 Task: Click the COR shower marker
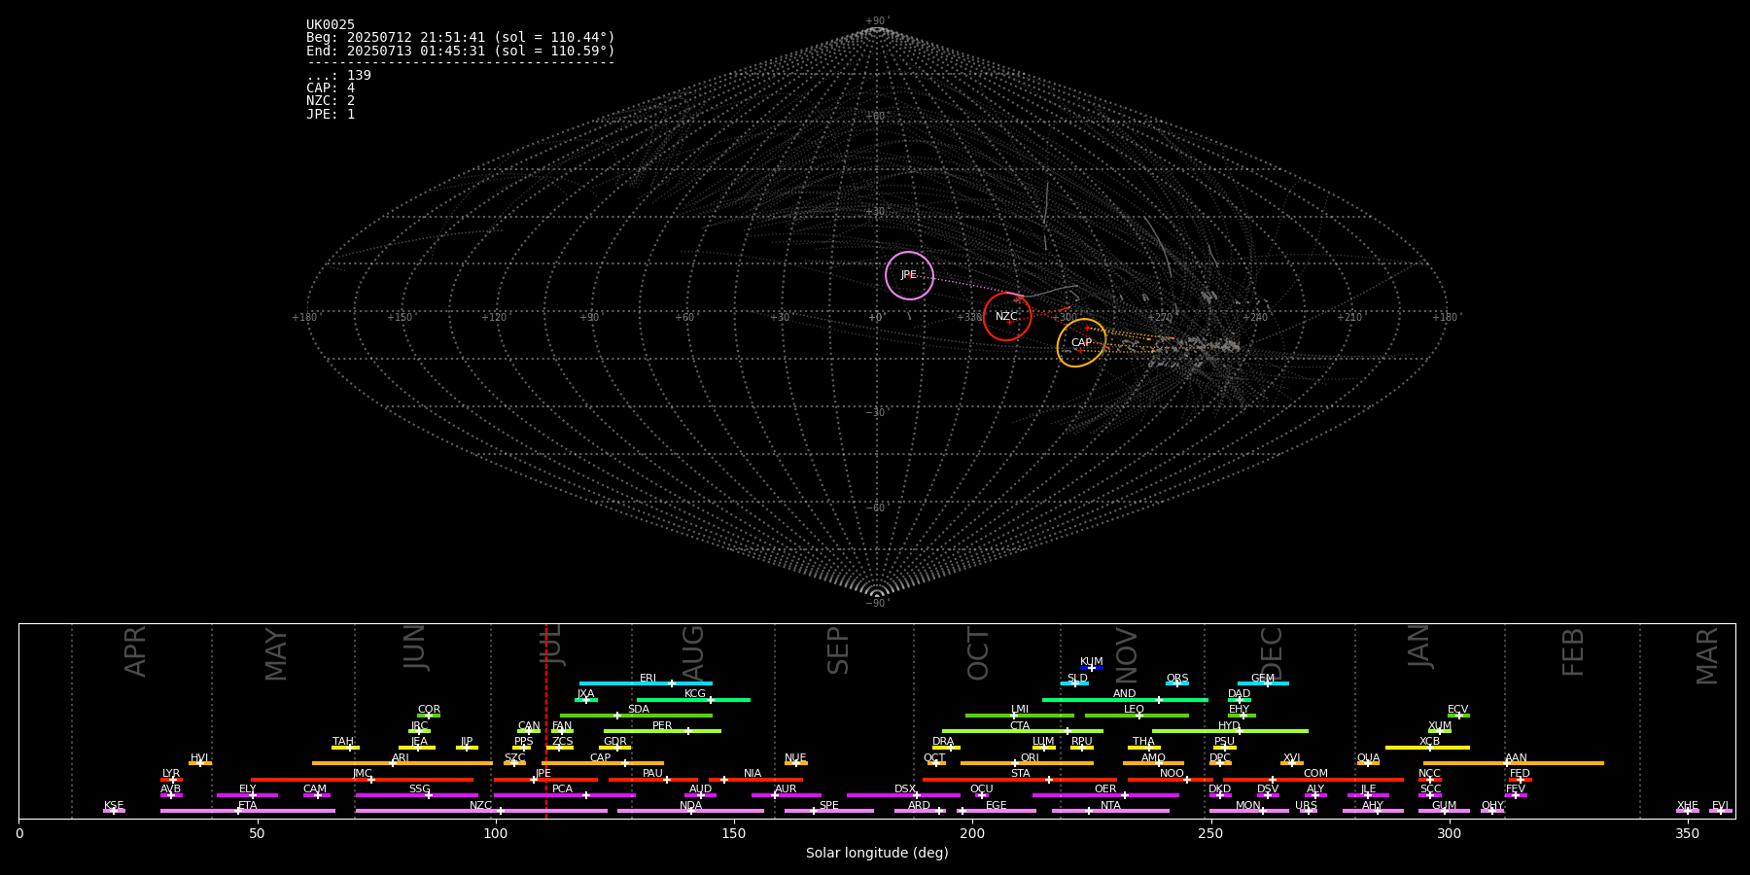(429, 715)
